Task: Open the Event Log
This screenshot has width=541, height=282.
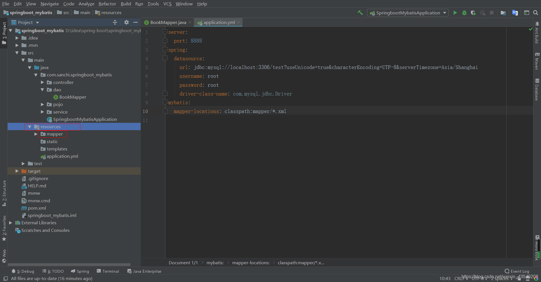Action: point(517,271)
